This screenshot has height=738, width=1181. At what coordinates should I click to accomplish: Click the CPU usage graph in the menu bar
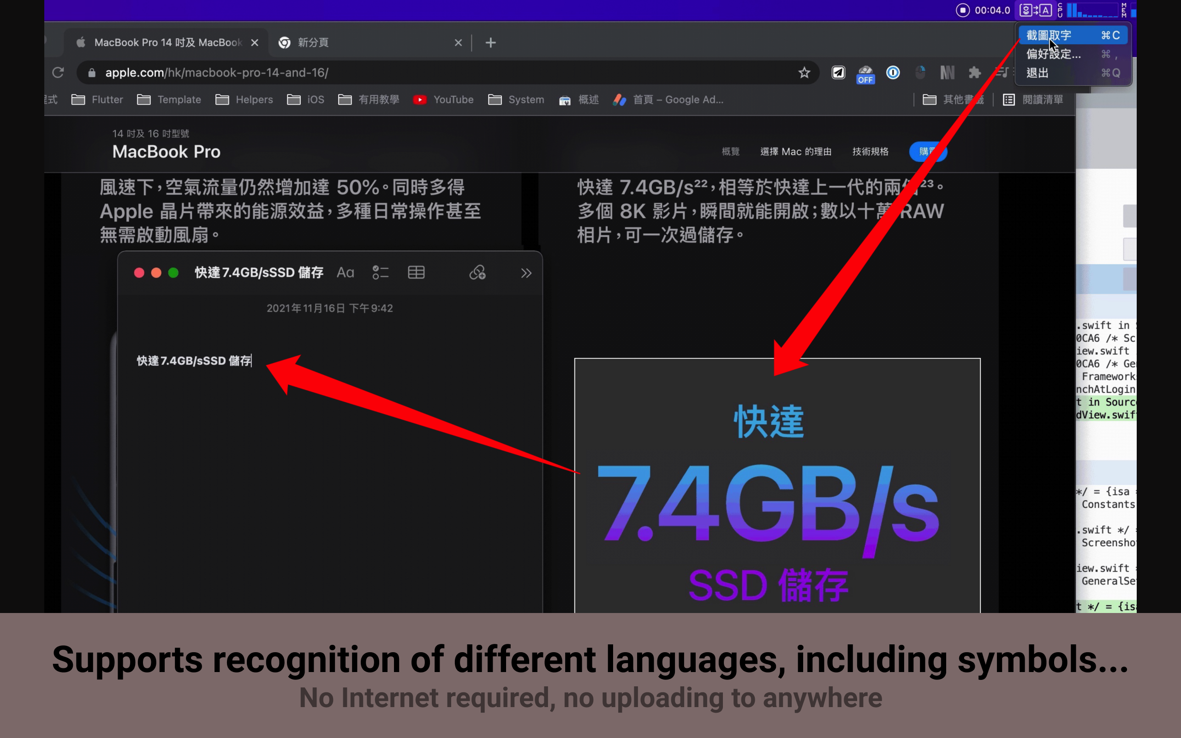[x=1091, y=10]
